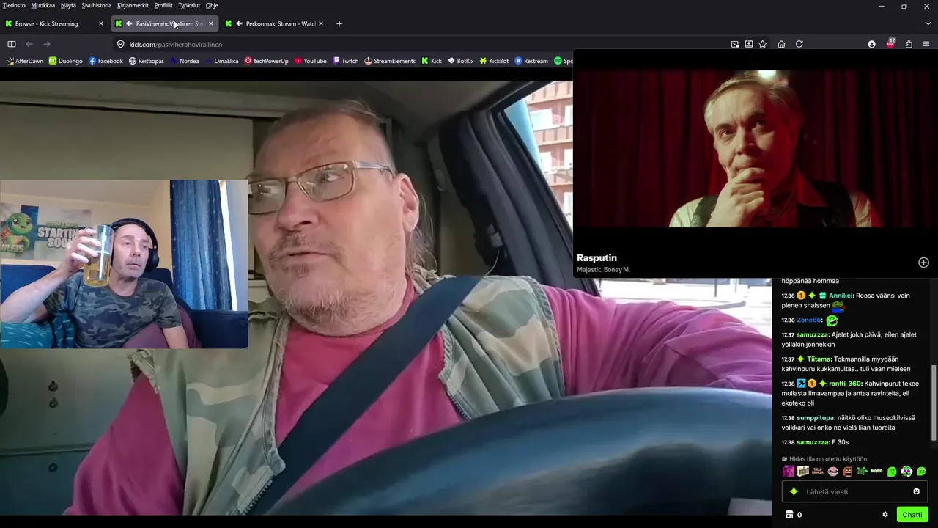
Task: Click the install-app icon in address bar
Action: pyautogui.click(x=749, y=44)
